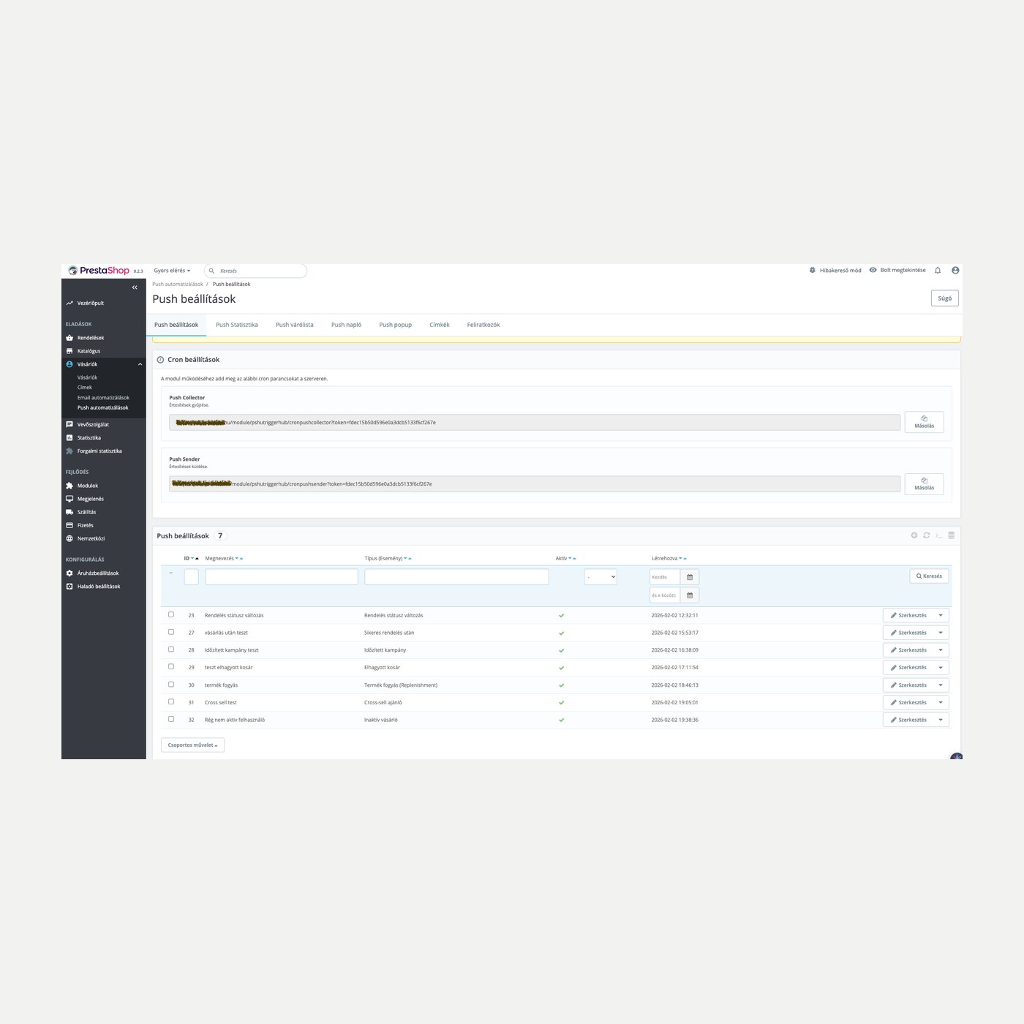
Task: Open action dropdown arrow for row 23
Action: click(941, 615)
